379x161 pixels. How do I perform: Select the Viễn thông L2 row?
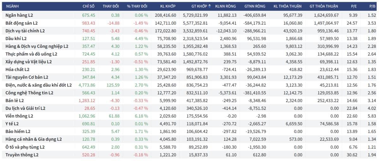coord(189,116)
